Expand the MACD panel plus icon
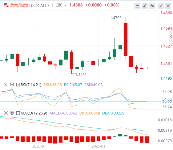This screenshot has width=173, height=150. coord(18,113)
